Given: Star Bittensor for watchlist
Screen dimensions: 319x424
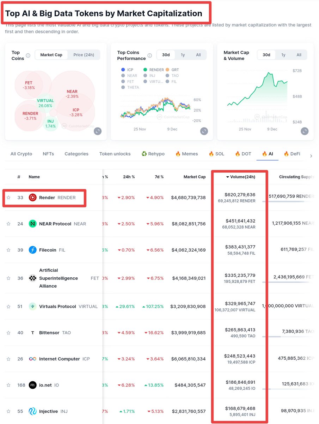Looking at the screenshot, I should pyautogui.click(x=8, y=332).
